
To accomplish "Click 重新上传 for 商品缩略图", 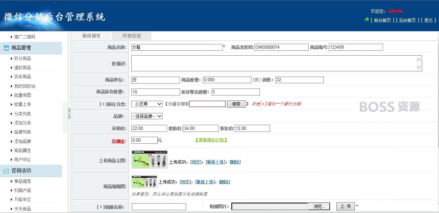I will (205, 182).
